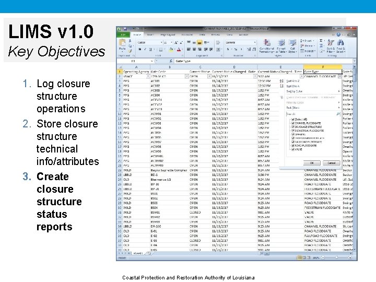Click the Normal view icon in status bar
376x282 pixels.
pyautogui.click(x=299, y=258)
